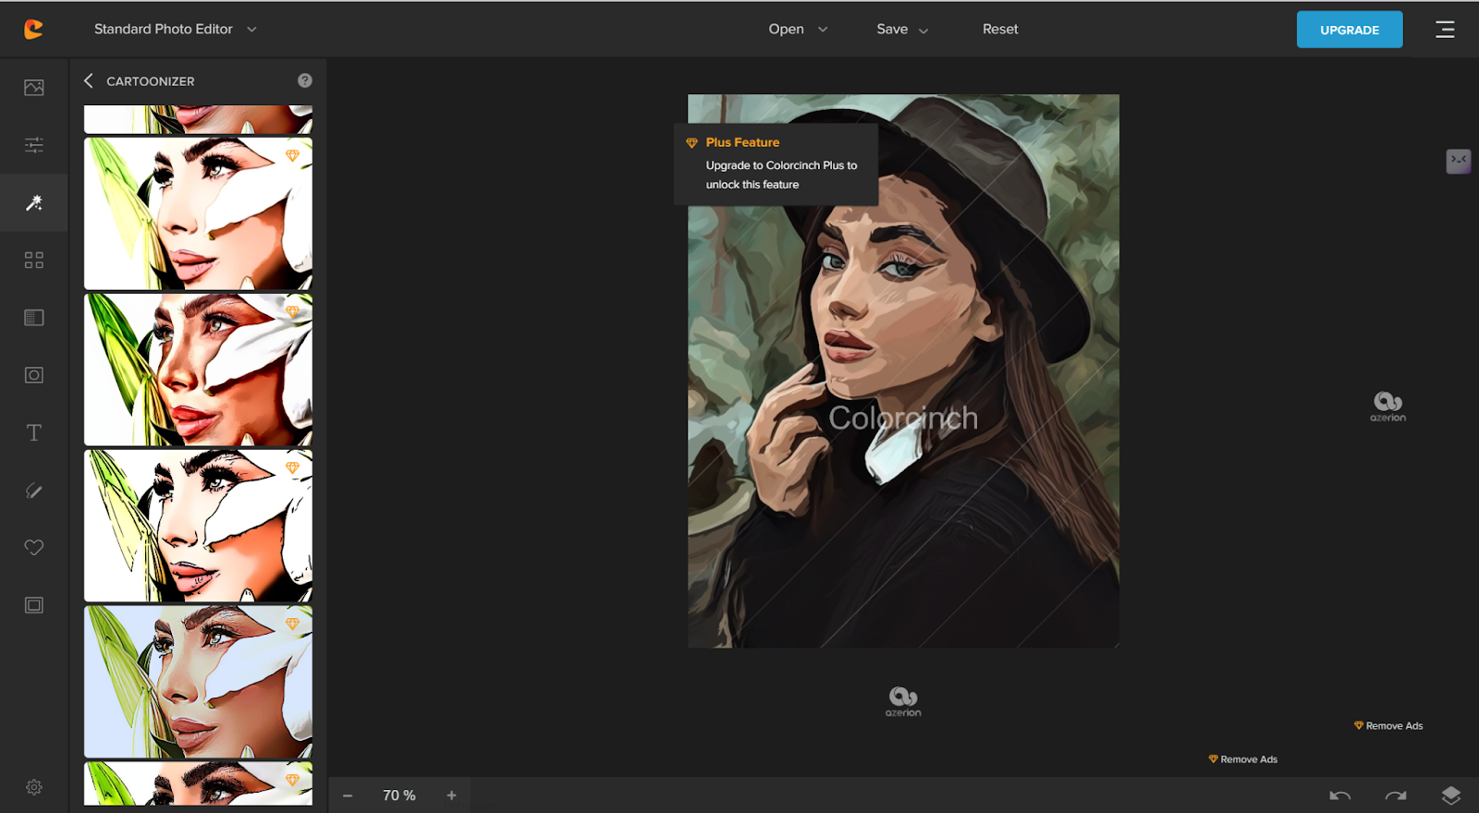The image size is (1479, 813).
Task: Select the black-outlined sketch cartoon thumbnail
Action: tap(198, 526)
